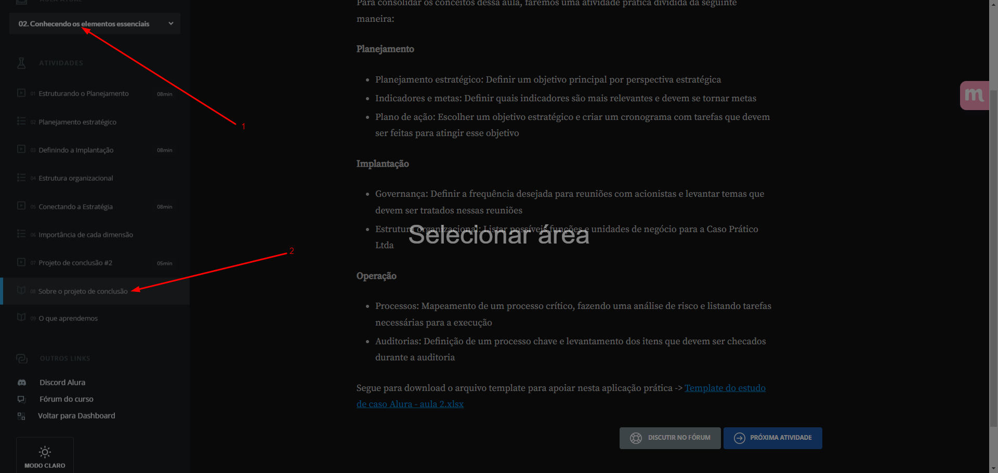The image size is (998, 473).
Task: Click the '08min' duration of Estruturando o Planejamento
Action: click(165, 94)
